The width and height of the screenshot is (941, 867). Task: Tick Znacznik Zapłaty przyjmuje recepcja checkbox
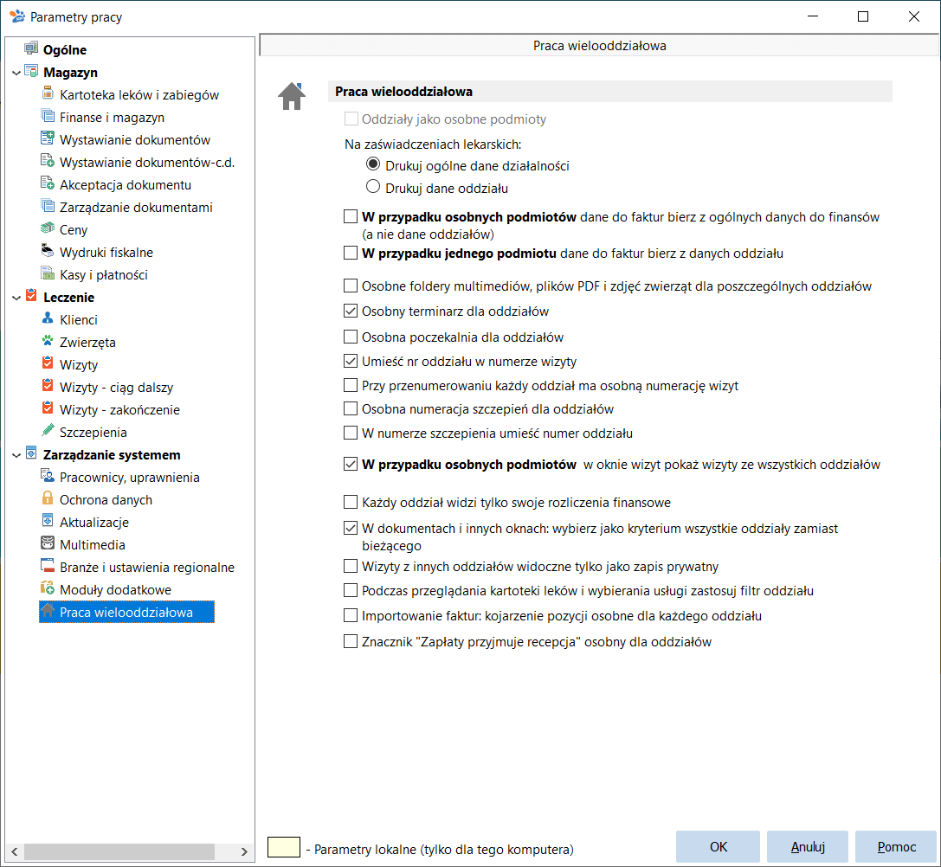(351, 641)
